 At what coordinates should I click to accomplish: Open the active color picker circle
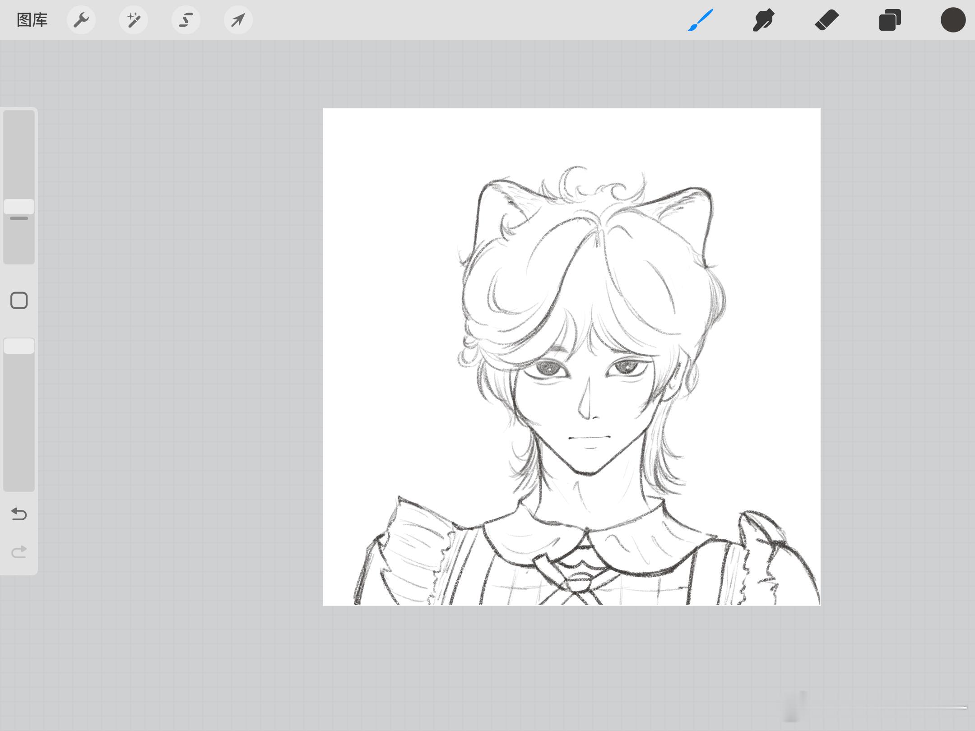pos(953,20)
